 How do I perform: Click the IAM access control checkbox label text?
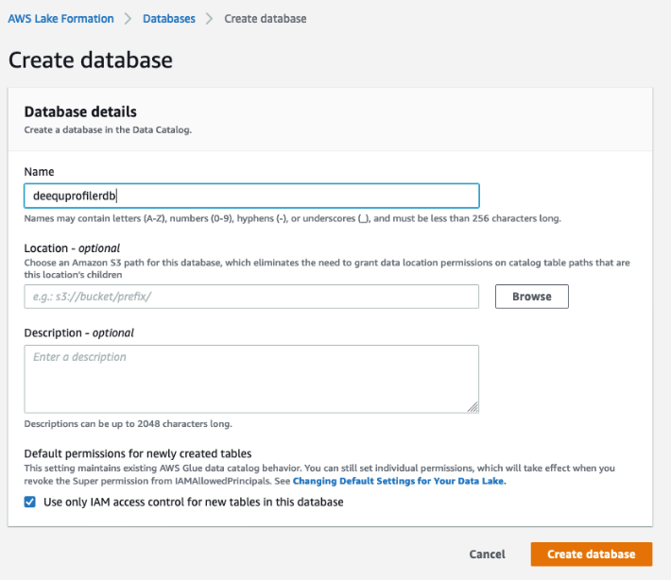click(194, 503)
